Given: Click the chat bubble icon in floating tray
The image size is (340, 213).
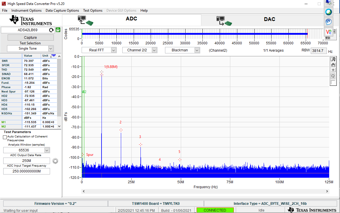Looking at the screenshot, I should [329, 22].
